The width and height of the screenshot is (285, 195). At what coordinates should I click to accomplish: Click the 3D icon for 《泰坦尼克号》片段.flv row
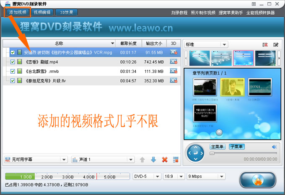click(x=174, y=80)
